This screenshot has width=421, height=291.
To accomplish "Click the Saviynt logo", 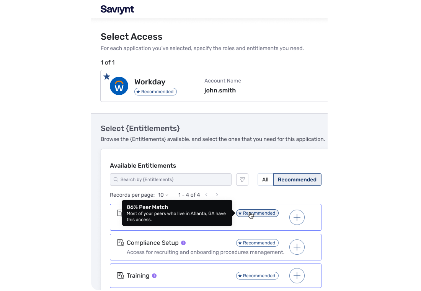I will pyautogui.click(x=117, y=9).
